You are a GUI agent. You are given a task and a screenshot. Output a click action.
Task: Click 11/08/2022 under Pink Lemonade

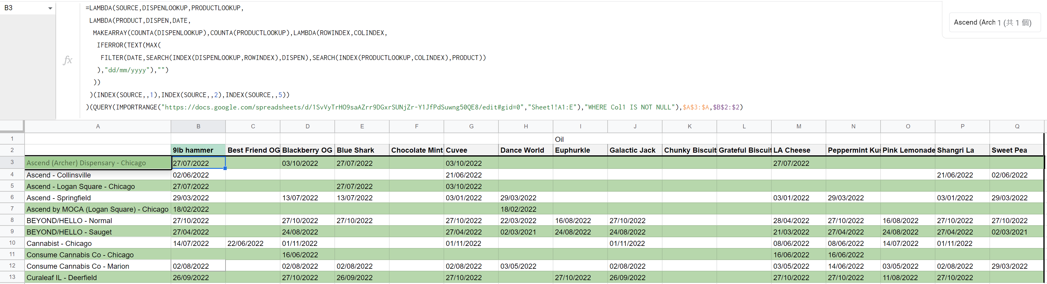(x=908, y=277)
